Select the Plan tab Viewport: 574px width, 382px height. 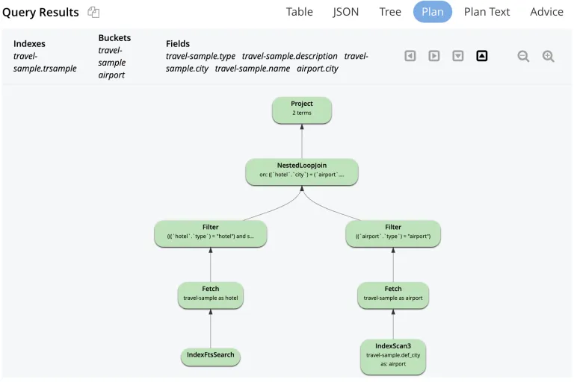(433, 12)
